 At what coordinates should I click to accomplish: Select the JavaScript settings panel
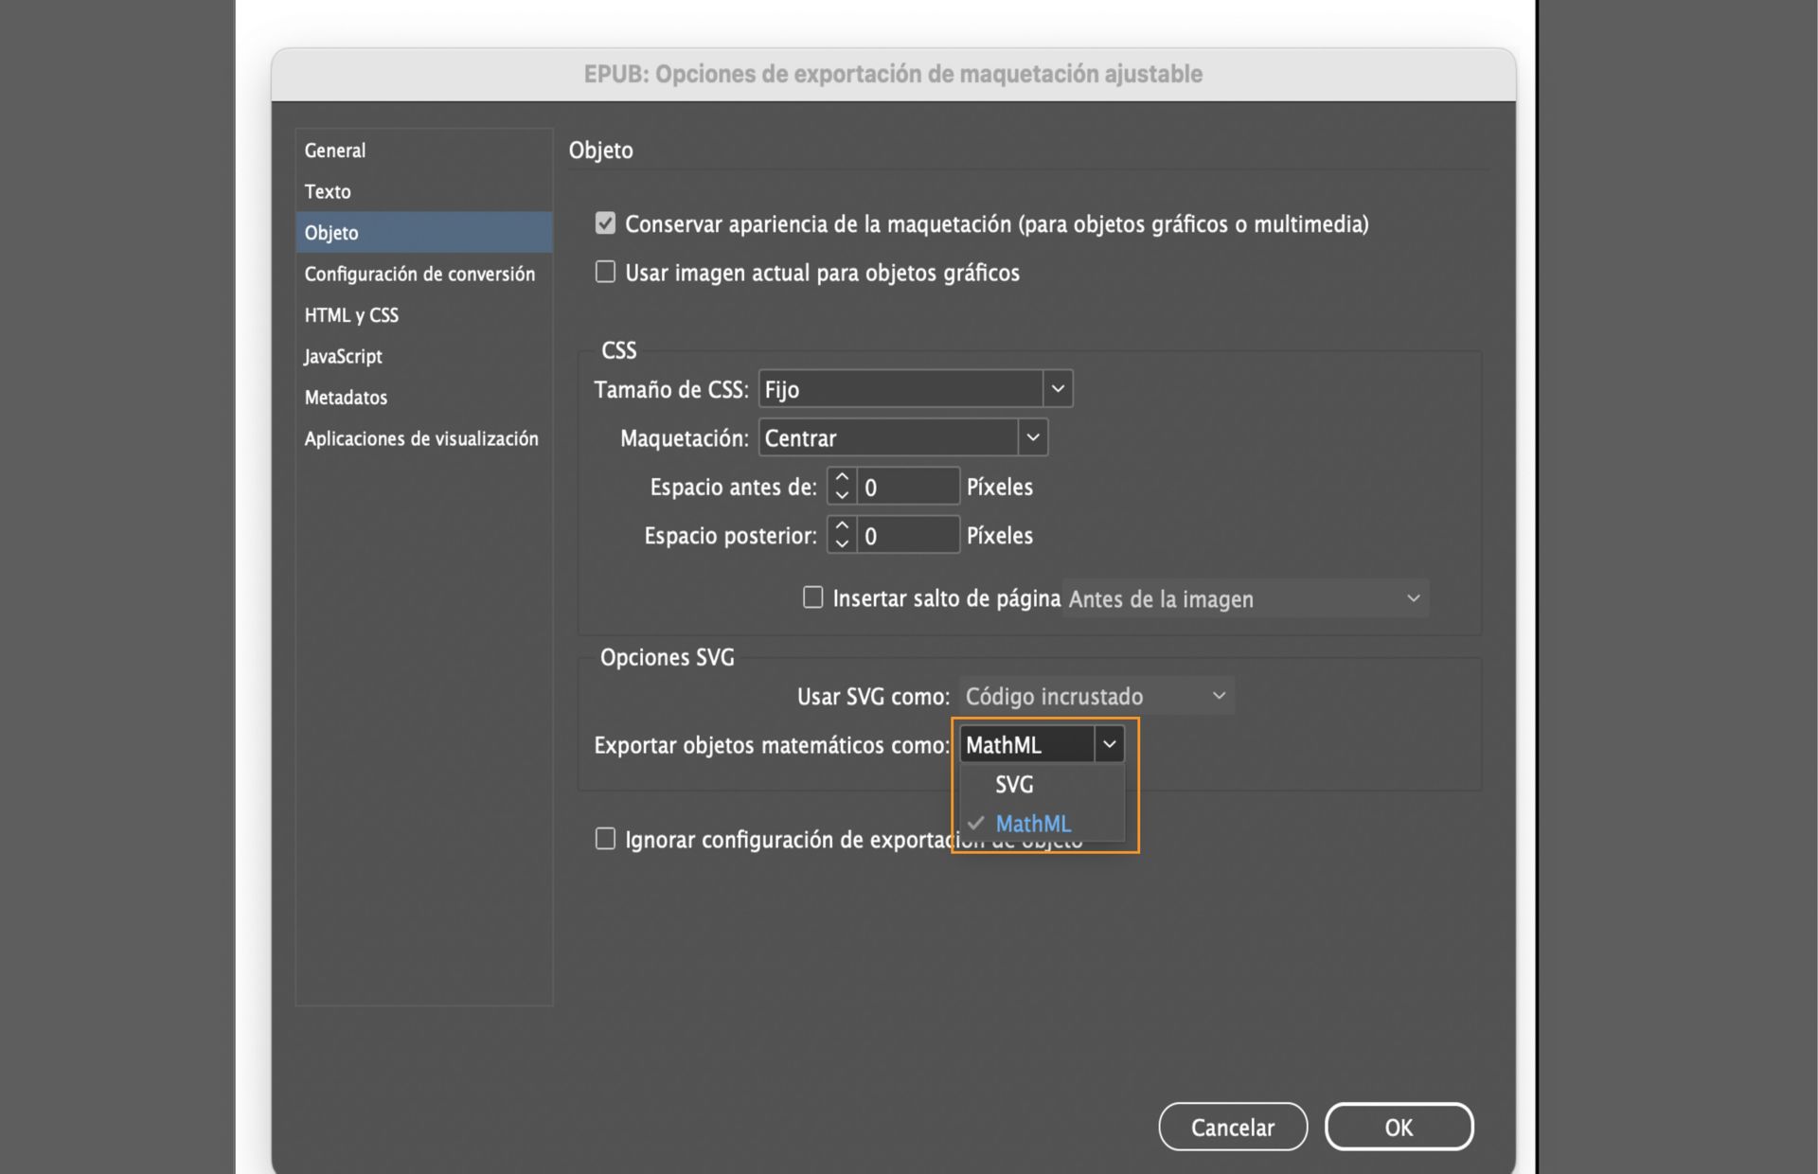click(343, 356)
